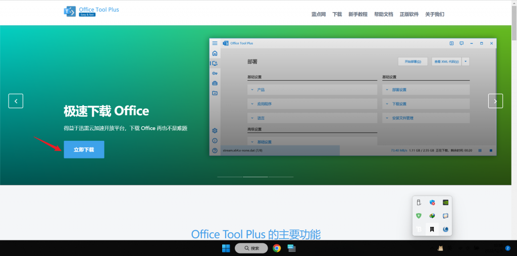Open Google Chrome from the taskbar
Image resolution: width=517 pixels, height=256 pixels.
(277, 248)
